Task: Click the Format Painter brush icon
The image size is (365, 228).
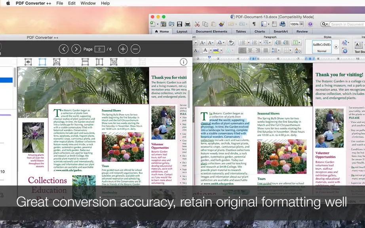Action: click(x=221, y=24)
